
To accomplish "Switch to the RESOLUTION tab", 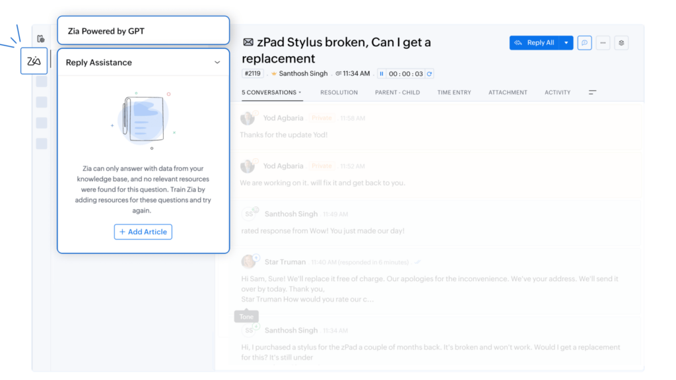I will point(339,92).
